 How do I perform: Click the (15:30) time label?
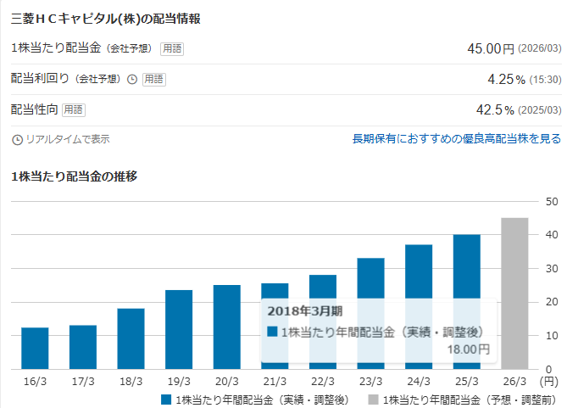click(545, 80)
